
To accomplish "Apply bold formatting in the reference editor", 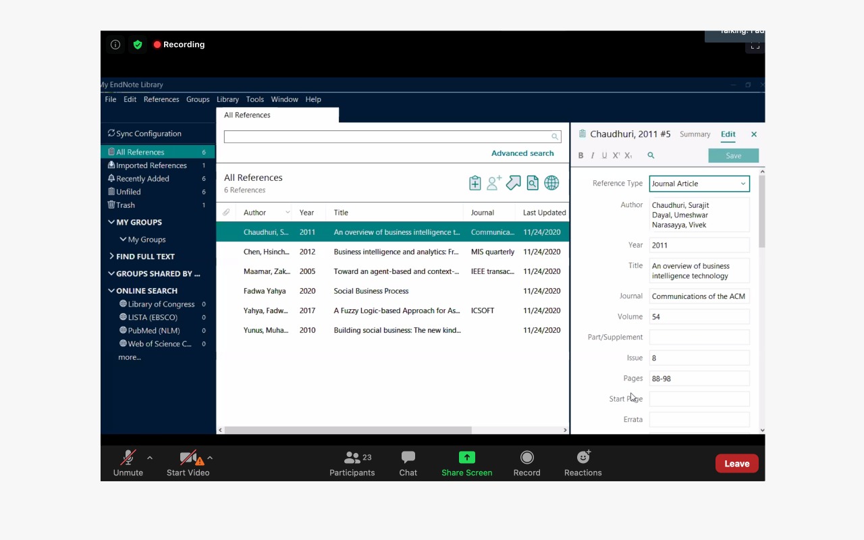I will coord(580,155).
